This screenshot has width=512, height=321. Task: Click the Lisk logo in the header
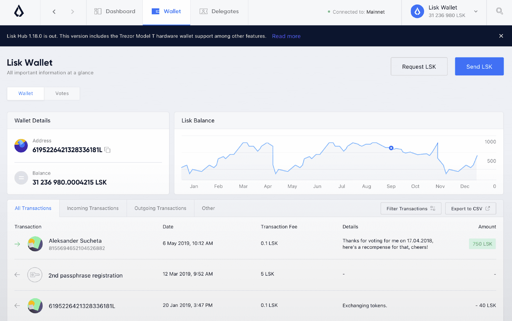19,12
